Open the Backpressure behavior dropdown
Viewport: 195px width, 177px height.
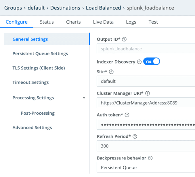coord(146,168)
